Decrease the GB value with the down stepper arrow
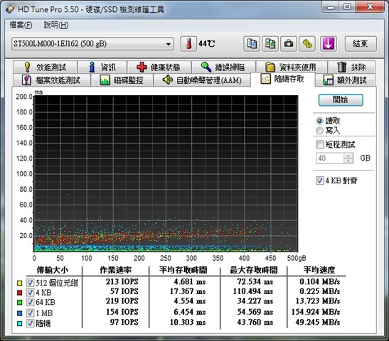Screen dimensions: 389x341 [x=348, y=161]
